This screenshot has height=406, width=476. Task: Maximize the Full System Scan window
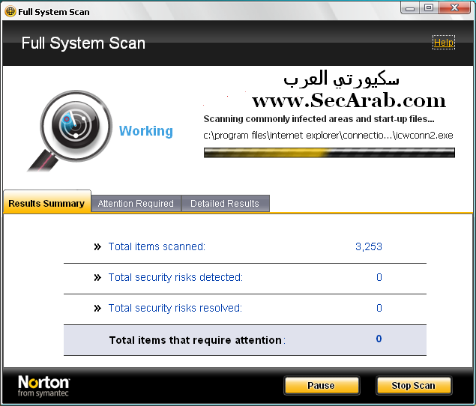click(429, 8)
